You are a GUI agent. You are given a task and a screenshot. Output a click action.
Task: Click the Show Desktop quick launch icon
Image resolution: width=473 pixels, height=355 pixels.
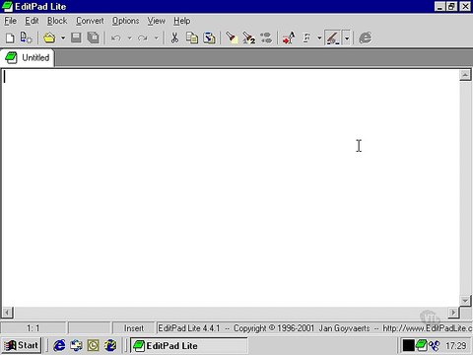(76, 345)
